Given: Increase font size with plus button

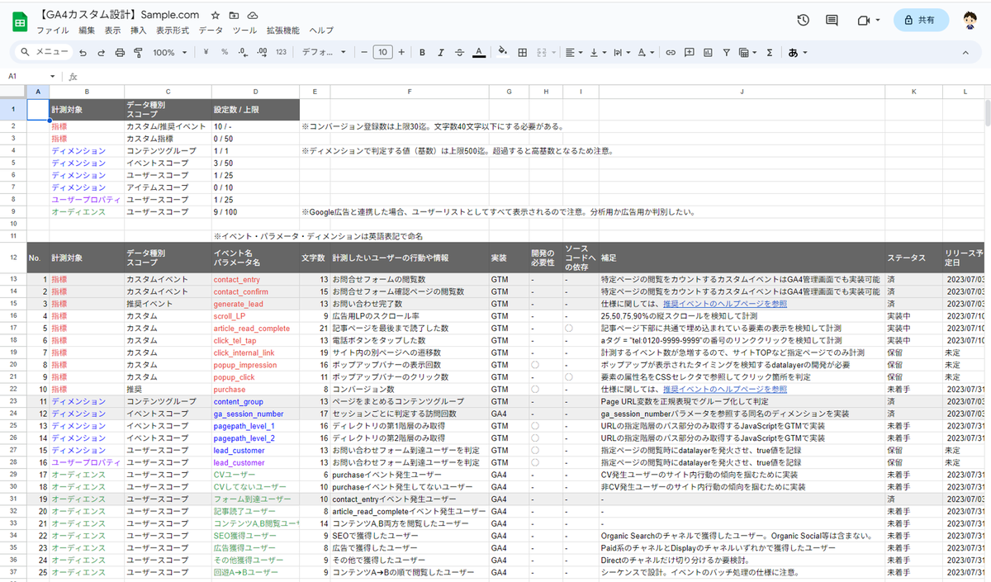Looking at the screenshot, I should [401, 52].
